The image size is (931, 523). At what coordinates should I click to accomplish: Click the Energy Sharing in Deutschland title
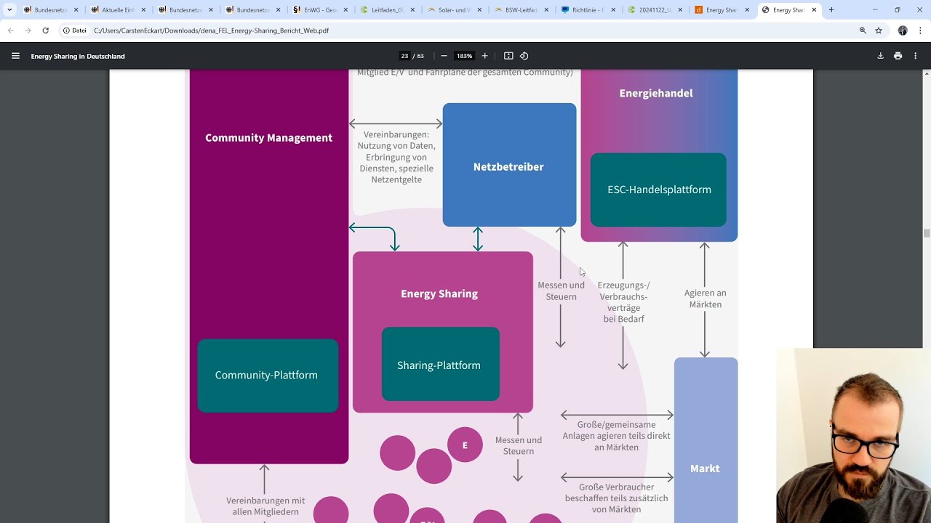[x=78, y=56]
